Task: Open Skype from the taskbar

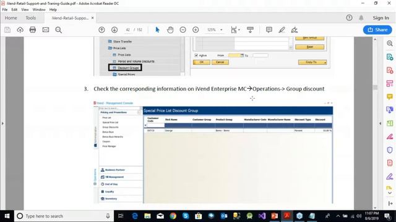Action: tap(186, 216)
